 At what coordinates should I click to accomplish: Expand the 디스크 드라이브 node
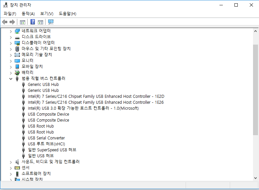point(11,37)
